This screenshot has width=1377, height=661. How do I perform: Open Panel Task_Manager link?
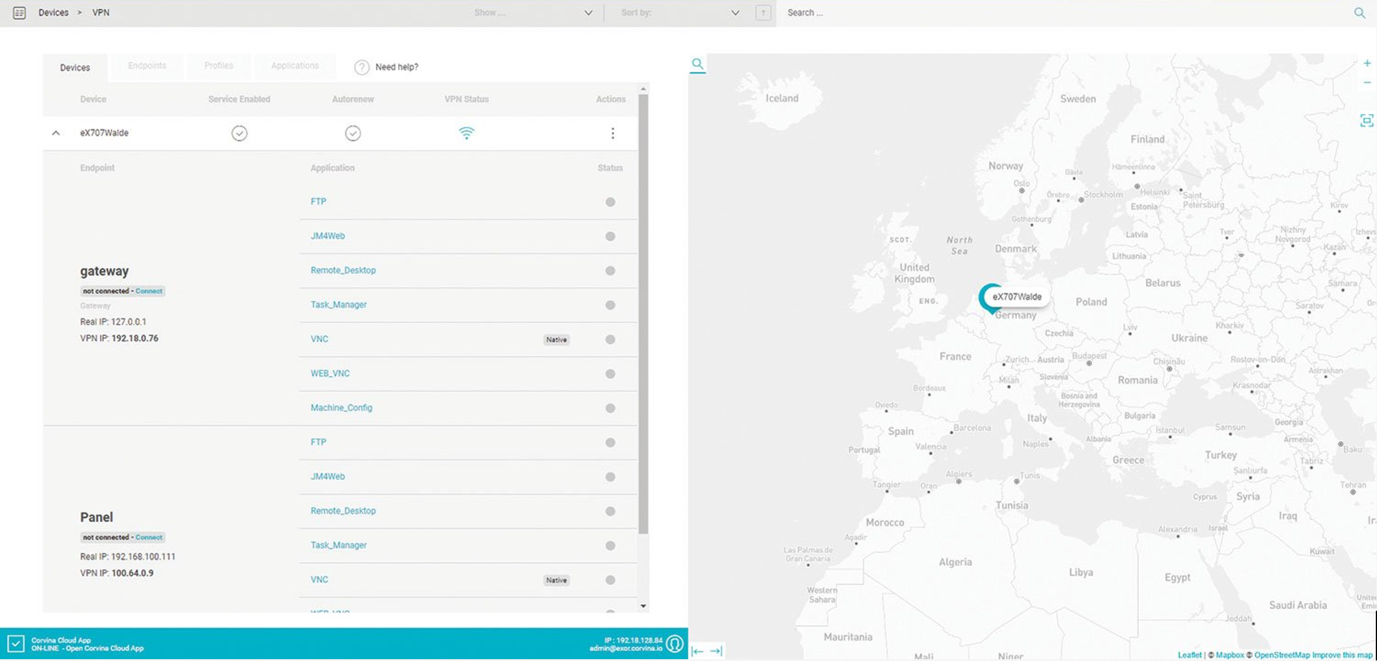click(338, 545)
